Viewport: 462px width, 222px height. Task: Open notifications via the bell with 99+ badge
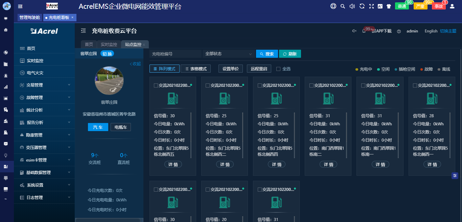(x=364, y=31)
